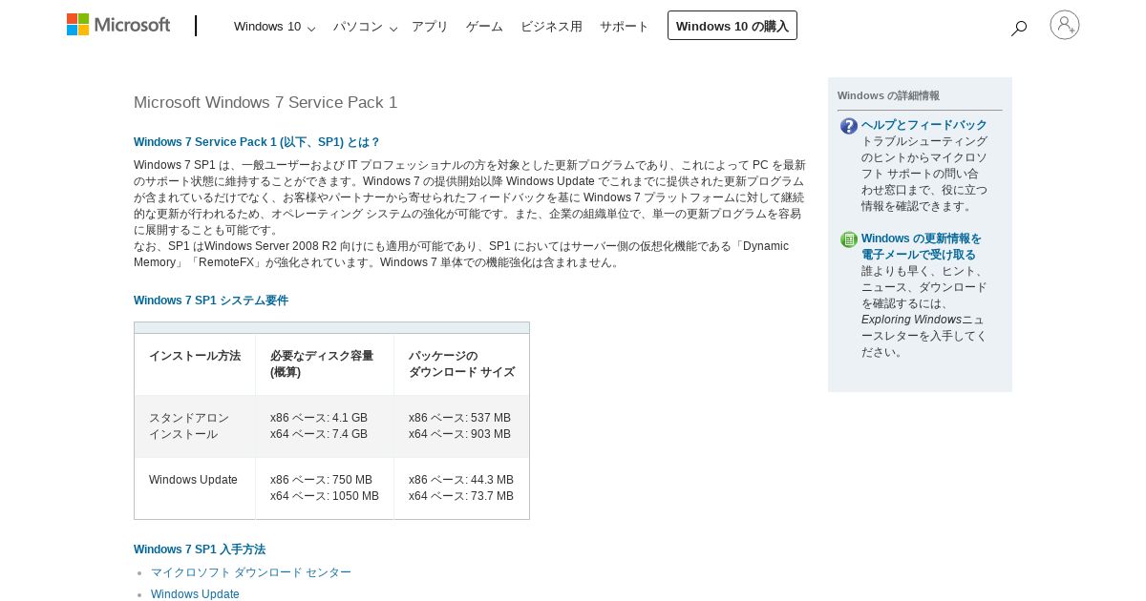This screenshot has width=1146, height=601.
Task: Click the トラブルシューティング sidebar description text
Action: pyautogui.click(x=924, y=174)
